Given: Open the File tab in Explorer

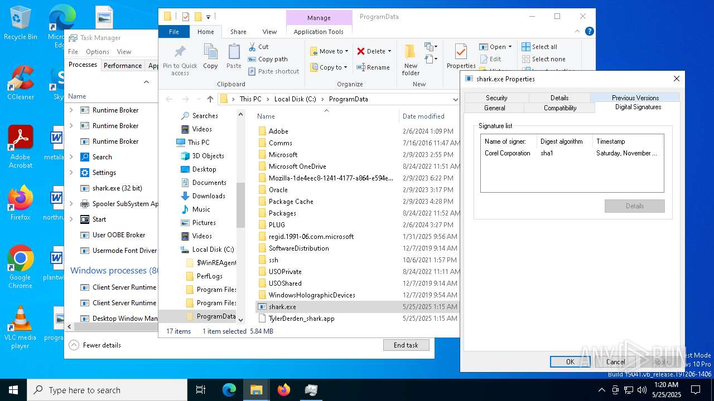Looking at the screenshot, I should (174, 32).
